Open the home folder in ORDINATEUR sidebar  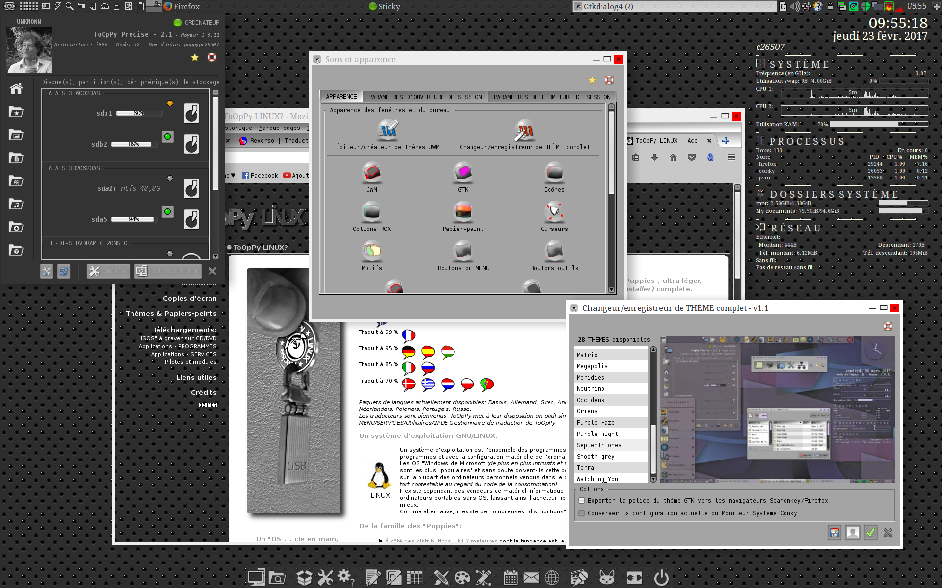coord(16,88)
